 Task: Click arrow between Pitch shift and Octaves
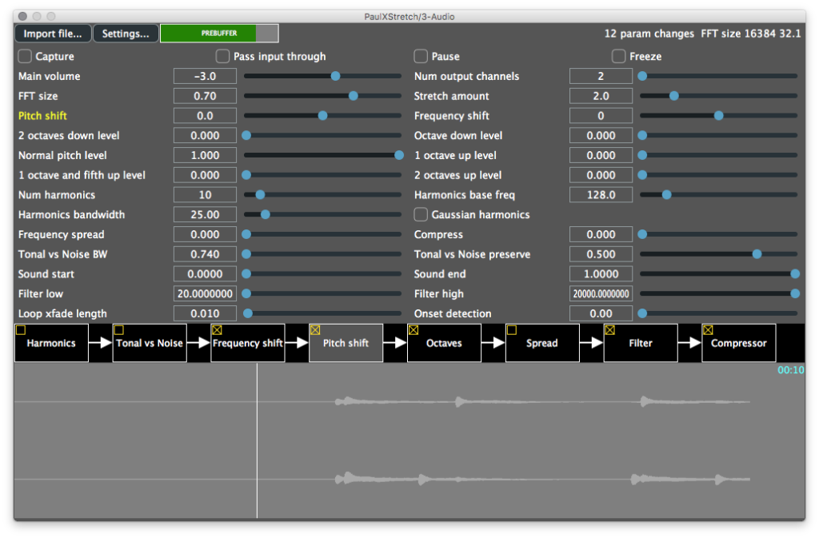pyautogui.click(x=395, y=343)
